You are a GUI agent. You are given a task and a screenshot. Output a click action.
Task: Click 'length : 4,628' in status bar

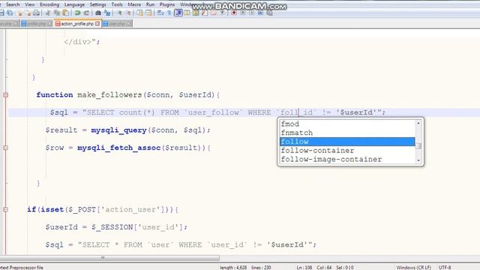pos(233,268)
